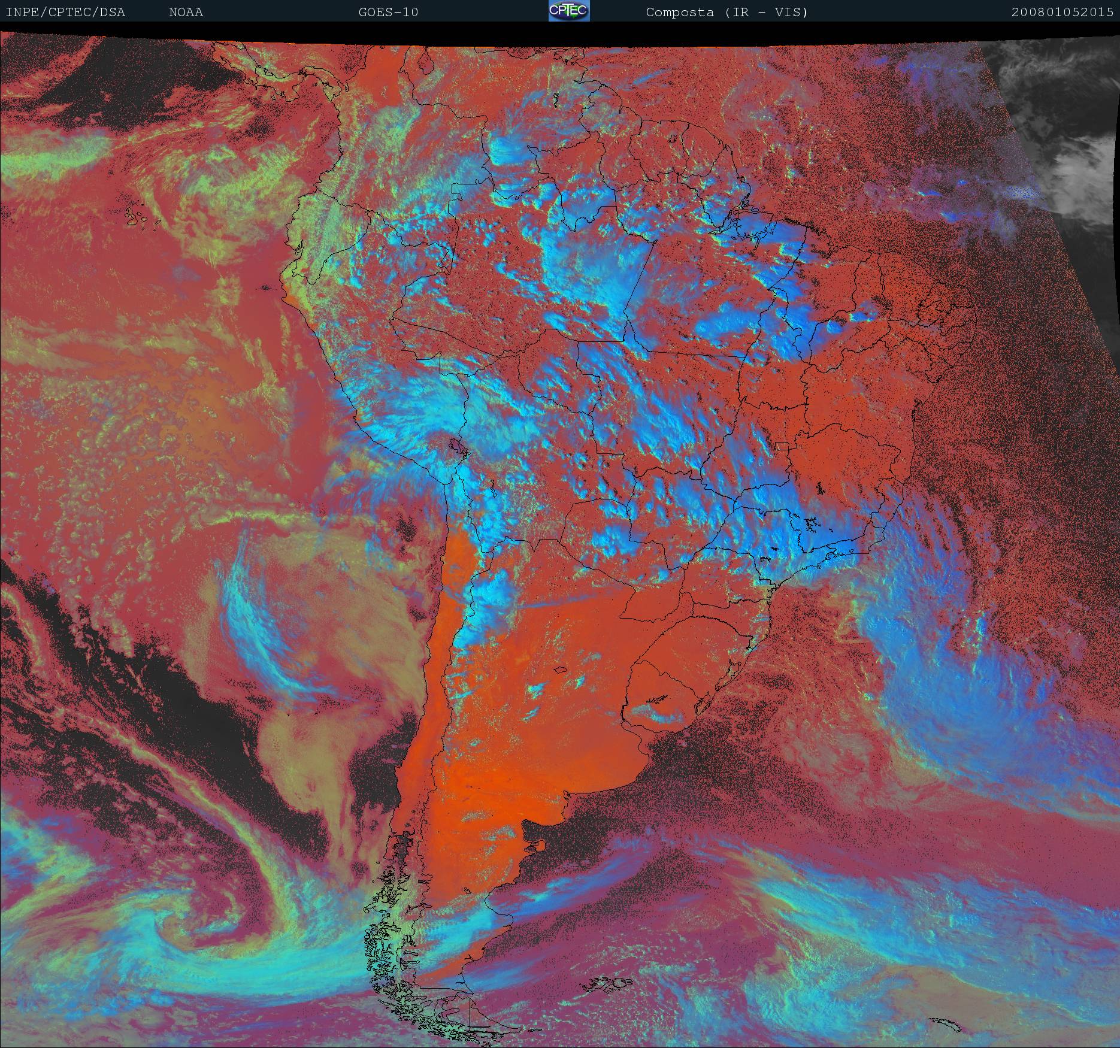Viewport: 1120px width, 1048px height.
Task: Select the INPE/CPTEC/DSA header text
Action: (65, 12)
